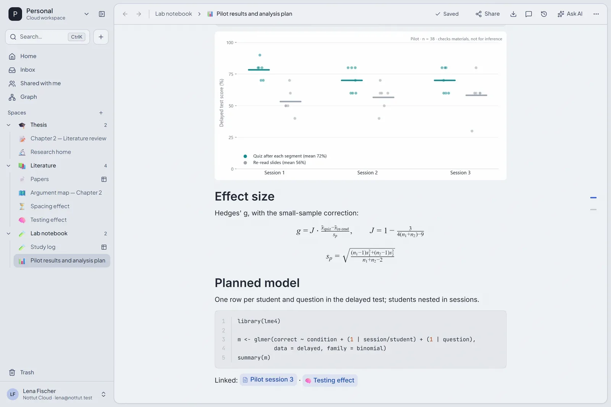Image resolution: width=611 pixels, height=407 pixels.
Task: Add a new space
Action: [101, 113]
